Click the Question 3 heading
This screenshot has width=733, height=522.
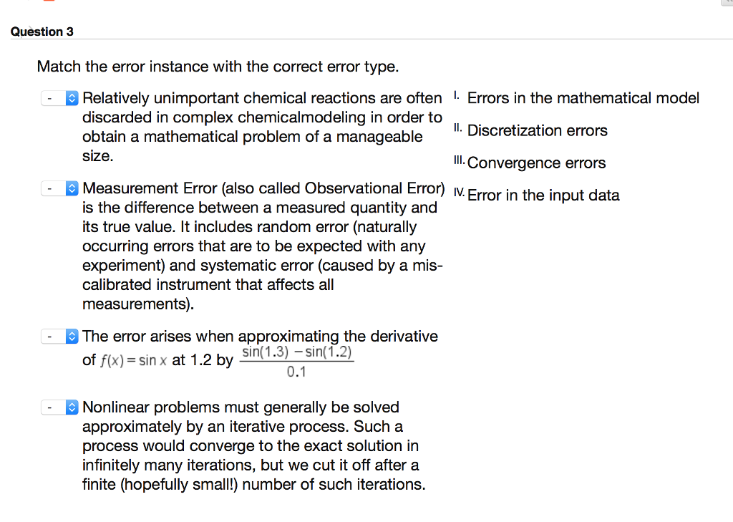pos(42,31)
